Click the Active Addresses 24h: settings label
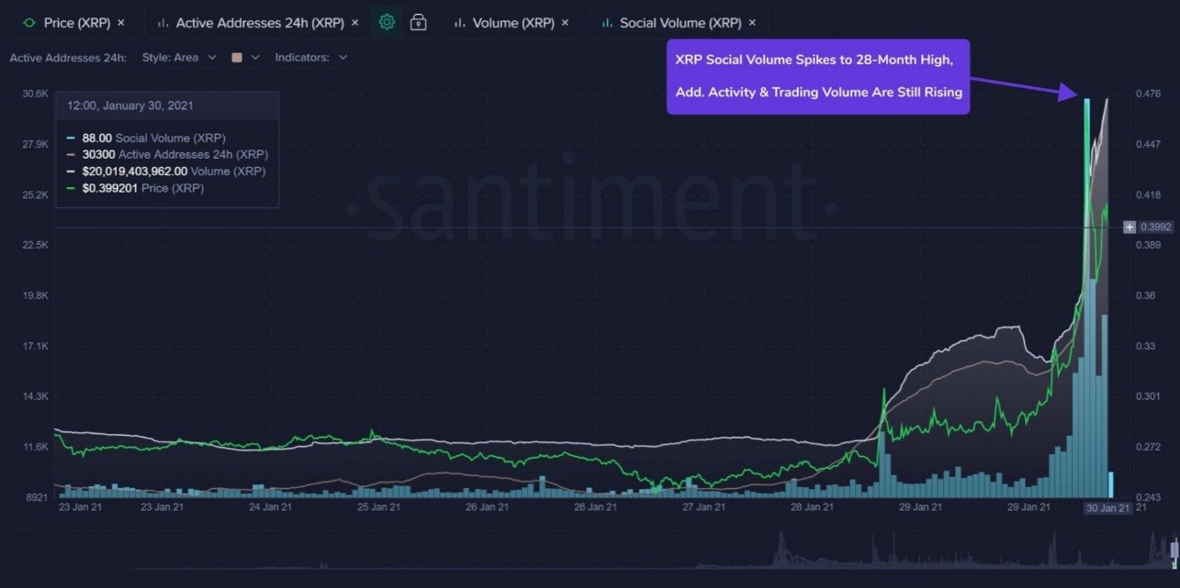The height and width of the screenshot is (588, 1180). [68, 57]
